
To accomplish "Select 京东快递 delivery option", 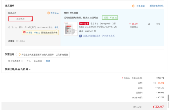I will click(21, 19).
